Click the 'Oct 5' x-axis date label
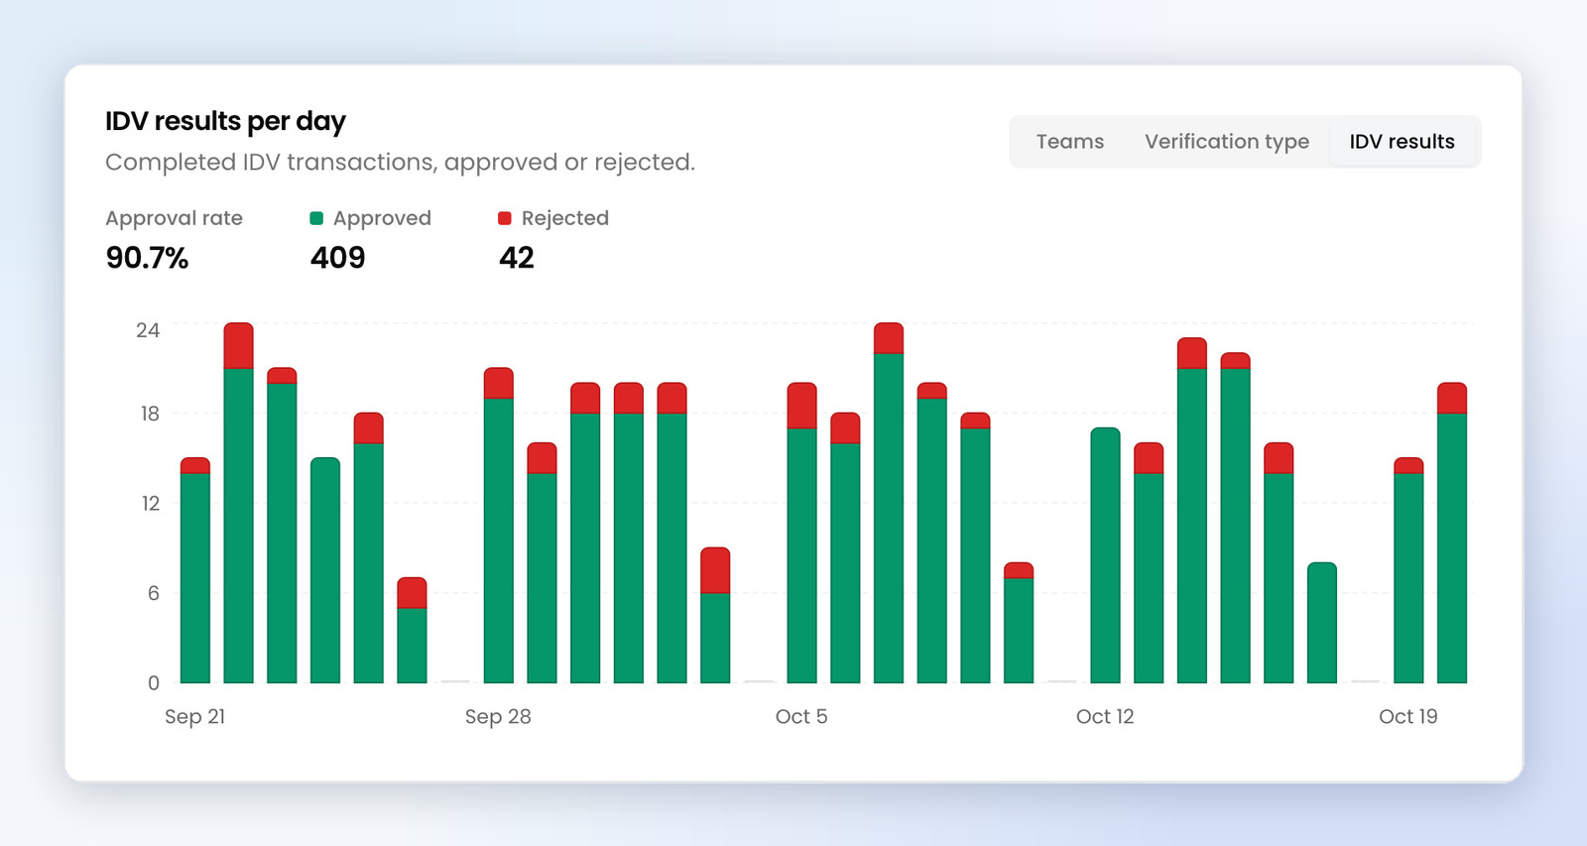The height and width of the screenshot is (846, 1587). pyautogui.click(x=801, y=716)
